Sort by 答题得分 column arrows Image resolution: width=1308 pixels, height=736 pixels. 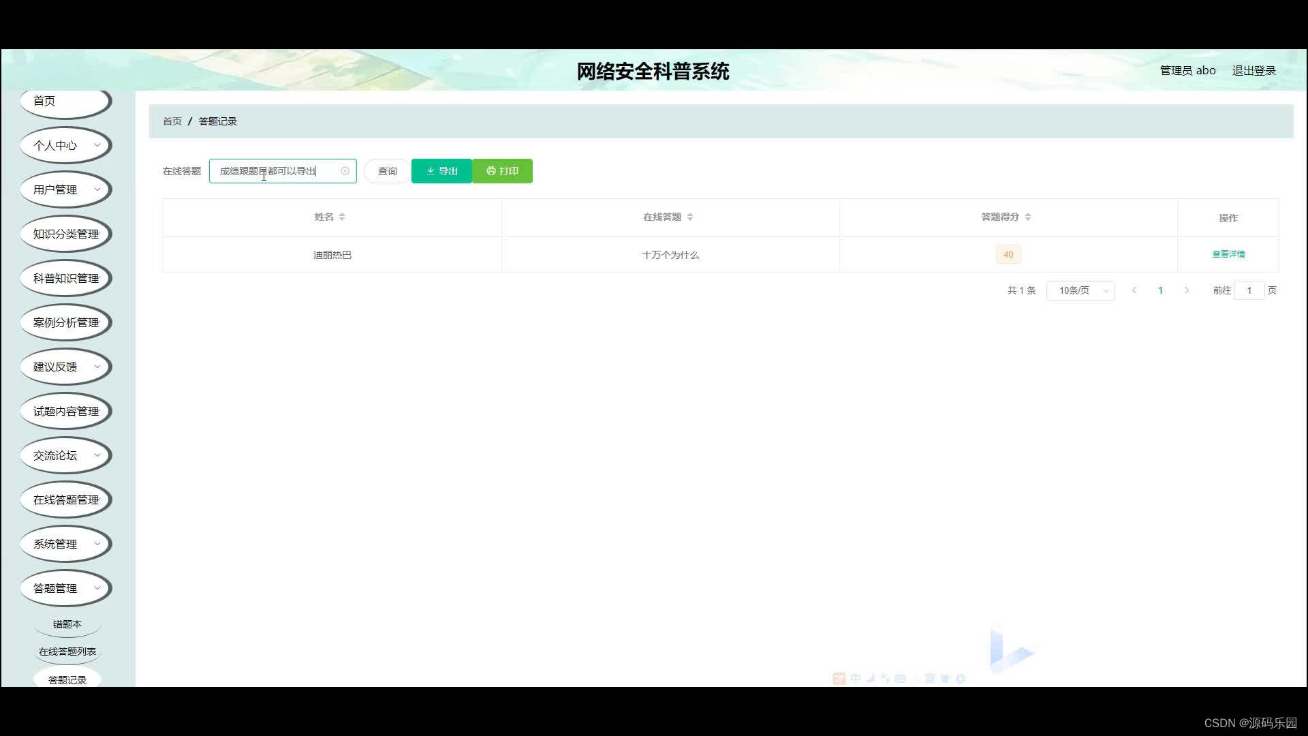click(1028, 217)
